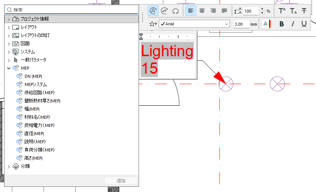Image resolution: width=316 pixels, height=192 pixels.
Task: Click the Autotext insert icon
Action: pos(153,11)
